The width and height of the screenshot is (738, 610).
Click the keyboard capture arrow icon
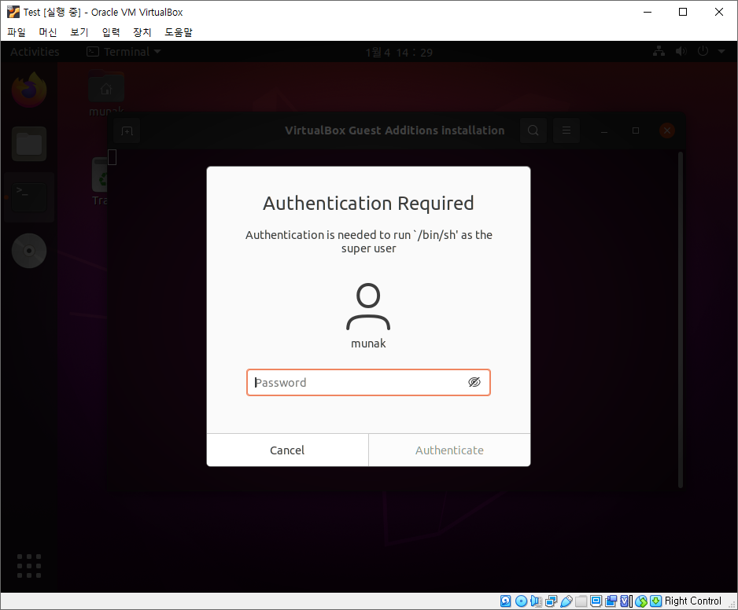tap(655, 601)
